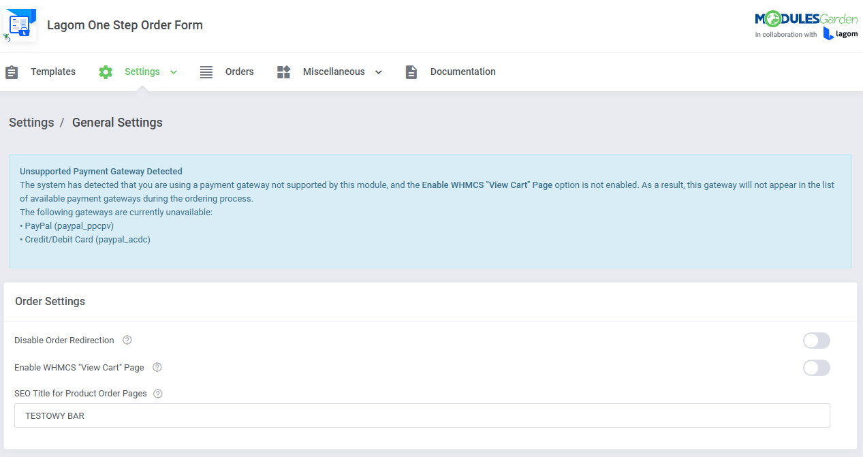Open the Orders tab

point(240,72)
